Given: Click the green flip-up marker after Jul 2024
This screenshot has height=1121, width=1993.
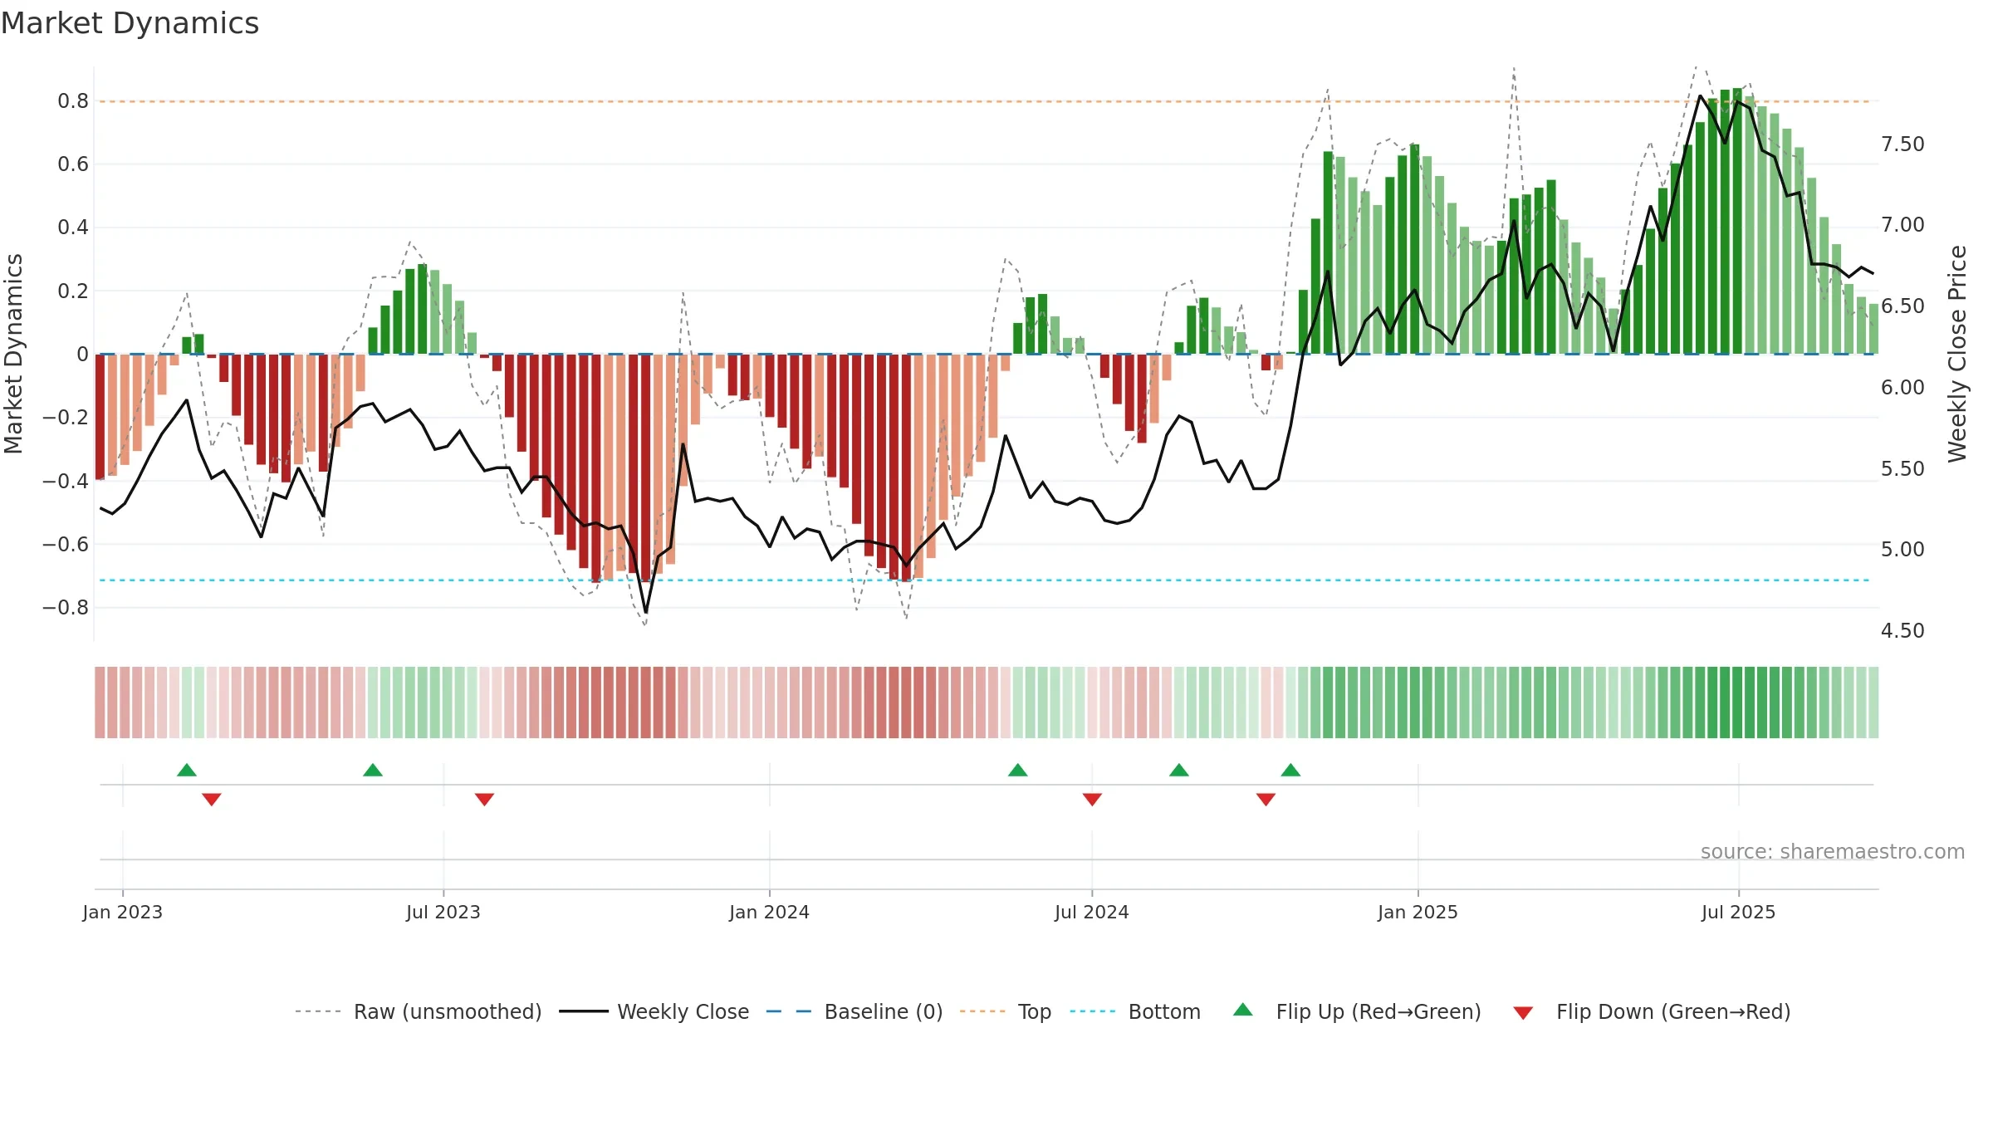Looking at the screenshot, I should 1179,770.
